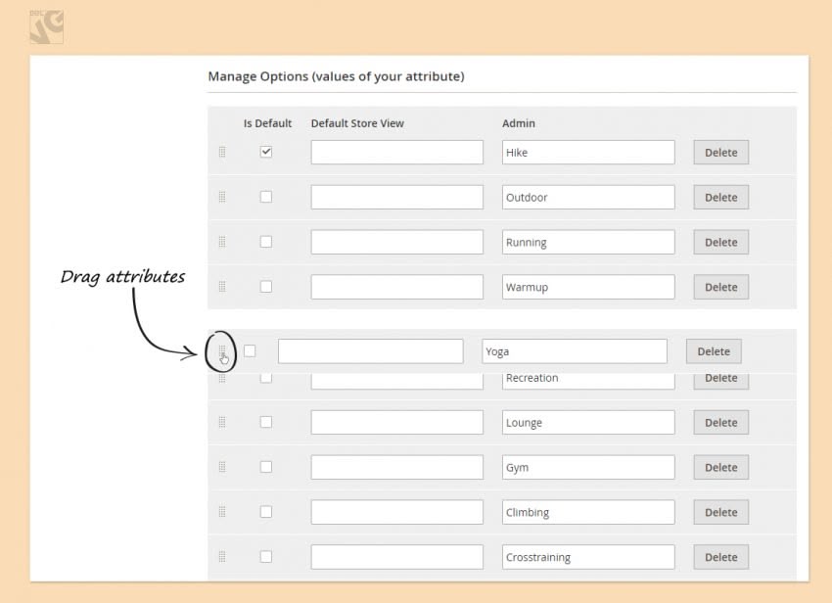
Task: Click the Manage Options section title
Action: (336, 76)
